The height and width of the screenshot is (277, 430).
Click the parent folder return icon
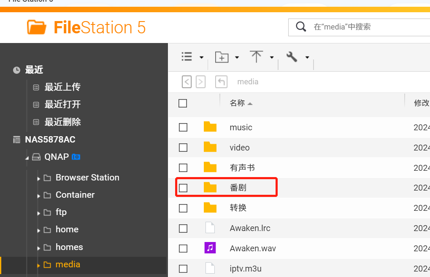tap(221, 82)
